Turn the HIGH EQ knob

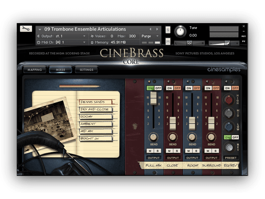(229, 100)
